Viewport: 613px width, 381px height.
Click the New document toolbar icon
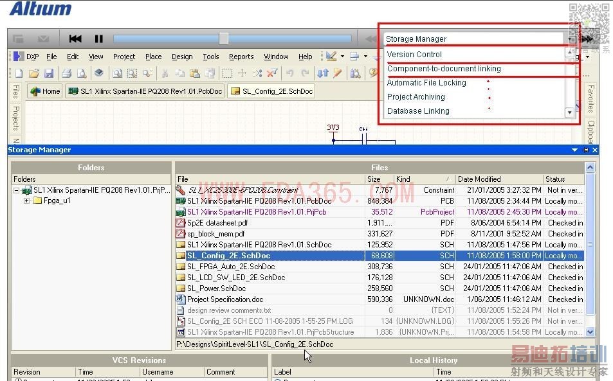click(19, 73)
